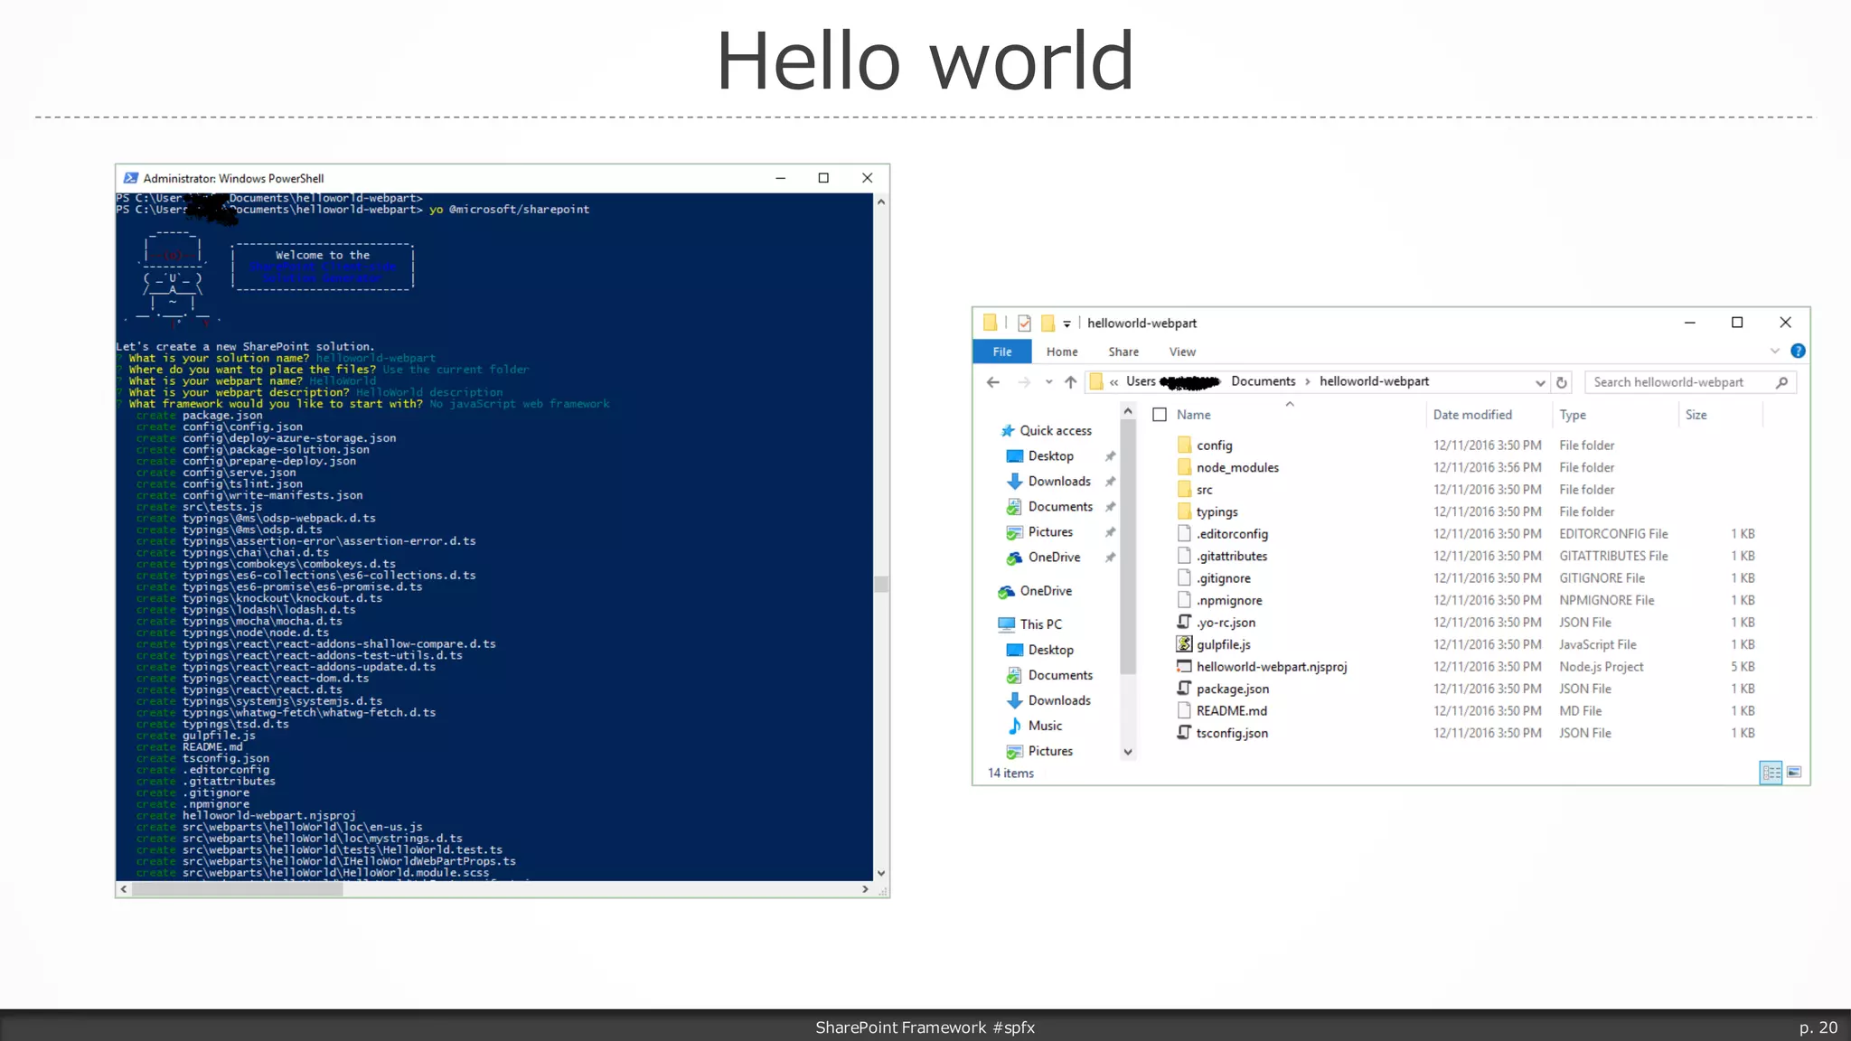Switch to Large icons view layout
Viewport: 1851px width, 1041px height.
tap(1794, 773)
